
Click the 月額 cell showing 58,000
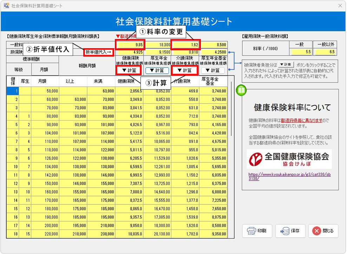[x=45, y=91]
